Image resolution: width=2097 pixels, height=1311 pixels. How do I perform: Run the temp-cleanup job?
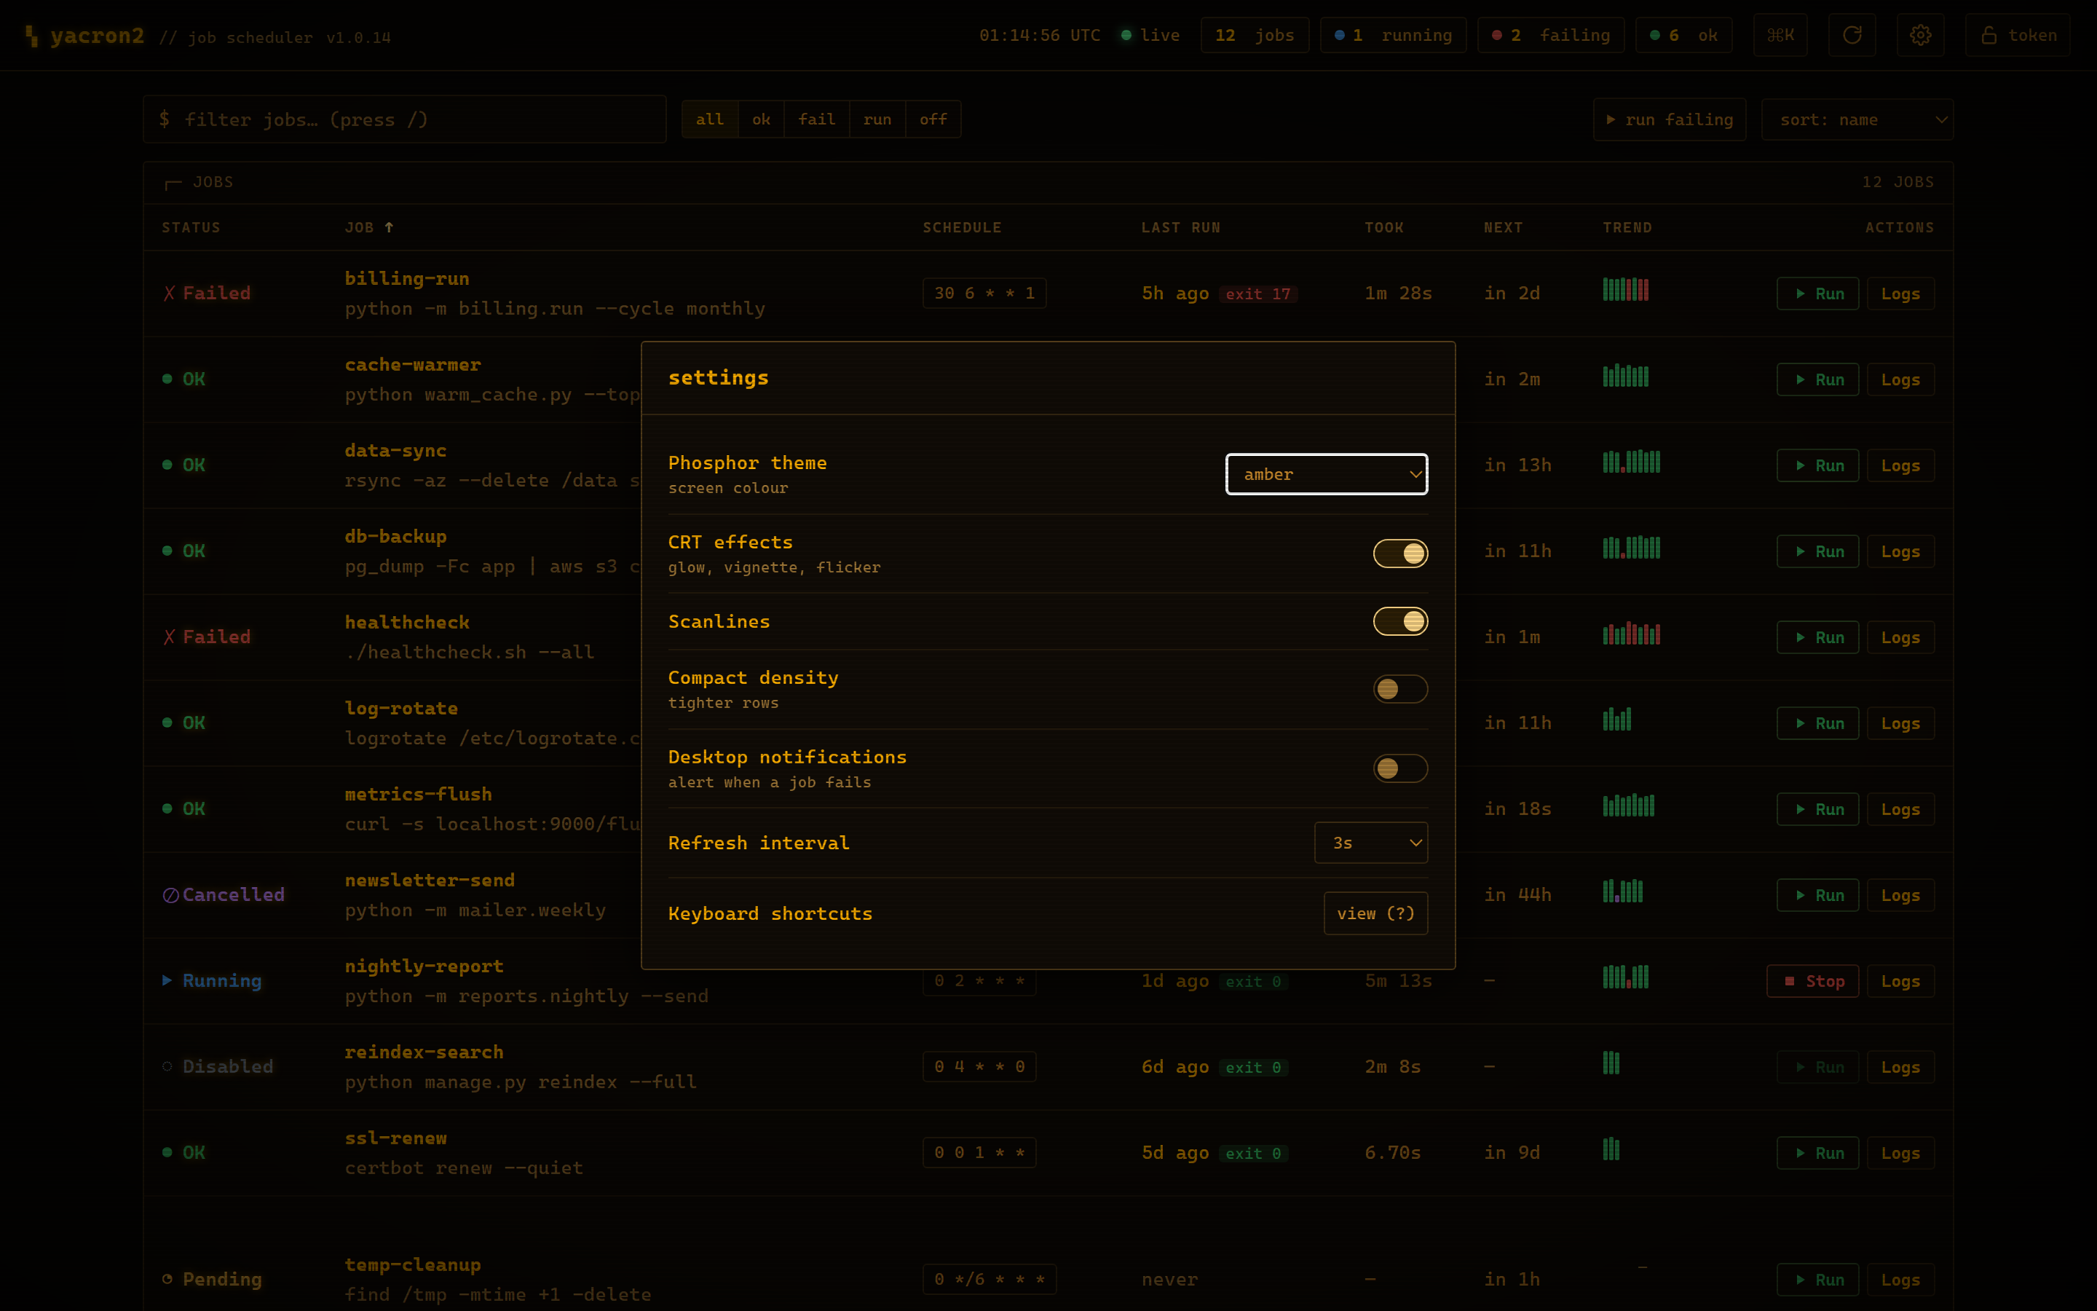(1817, 1280)
